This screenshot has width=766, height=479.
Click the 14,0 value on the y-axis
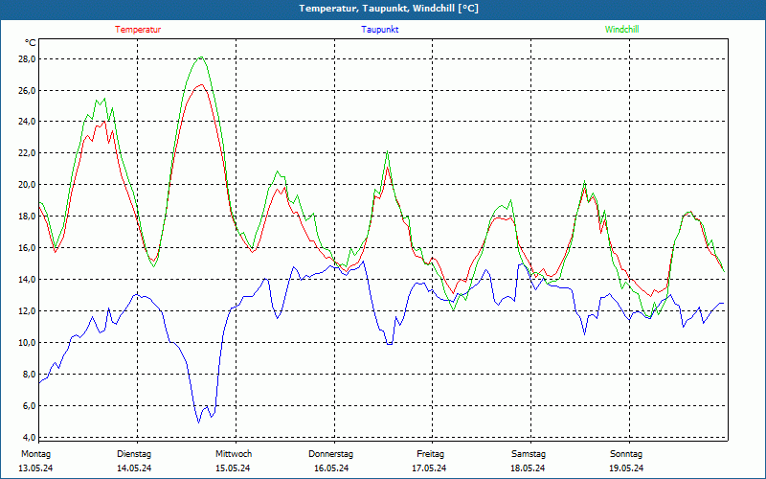pyautogui.click(x=28, y=279)
